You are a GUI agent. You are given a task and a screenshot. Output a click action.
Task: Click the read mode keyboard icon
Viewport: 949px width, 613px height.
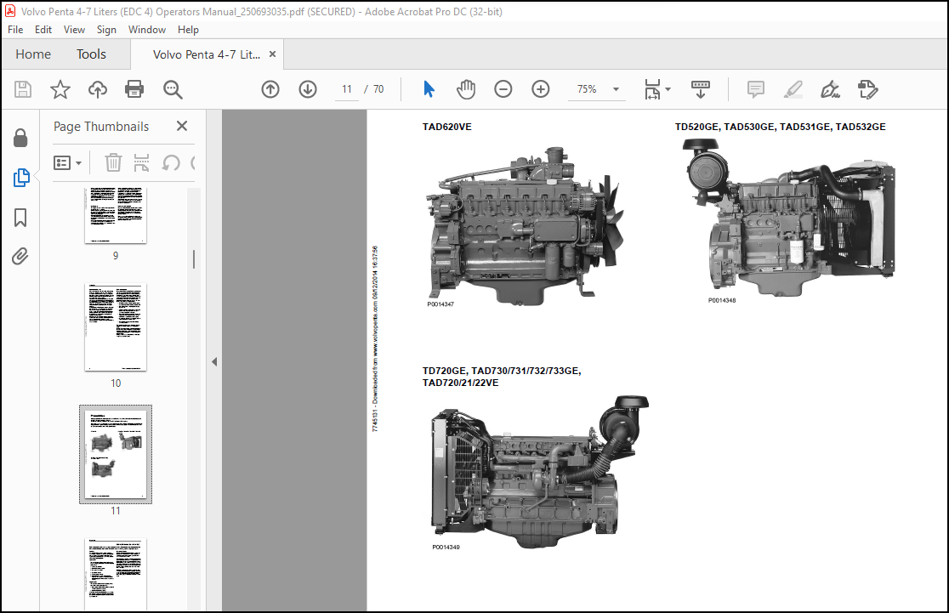(x=701, y=89)
